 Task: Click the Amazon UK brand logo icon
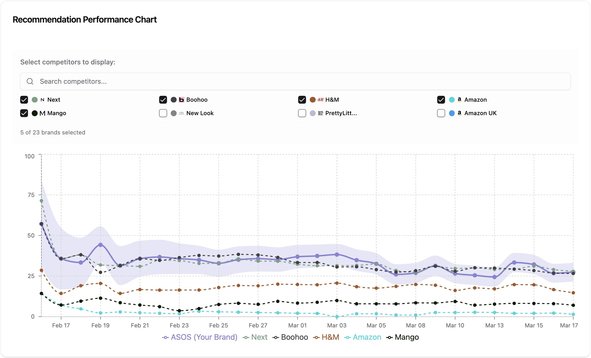(x=460, y=113)
